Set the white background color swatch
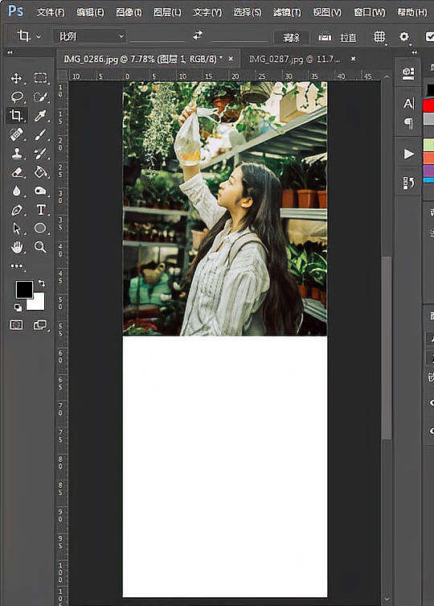 39,304
